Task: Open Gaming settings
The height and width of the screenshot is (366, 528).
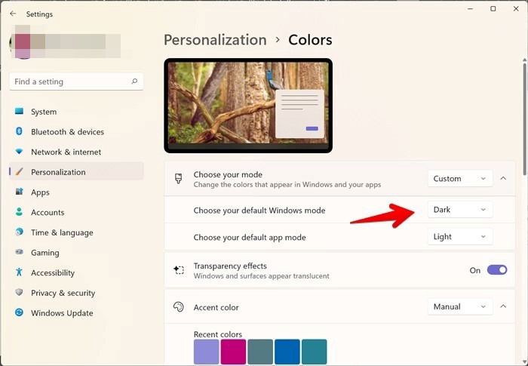Action: (x=77, y=253)
